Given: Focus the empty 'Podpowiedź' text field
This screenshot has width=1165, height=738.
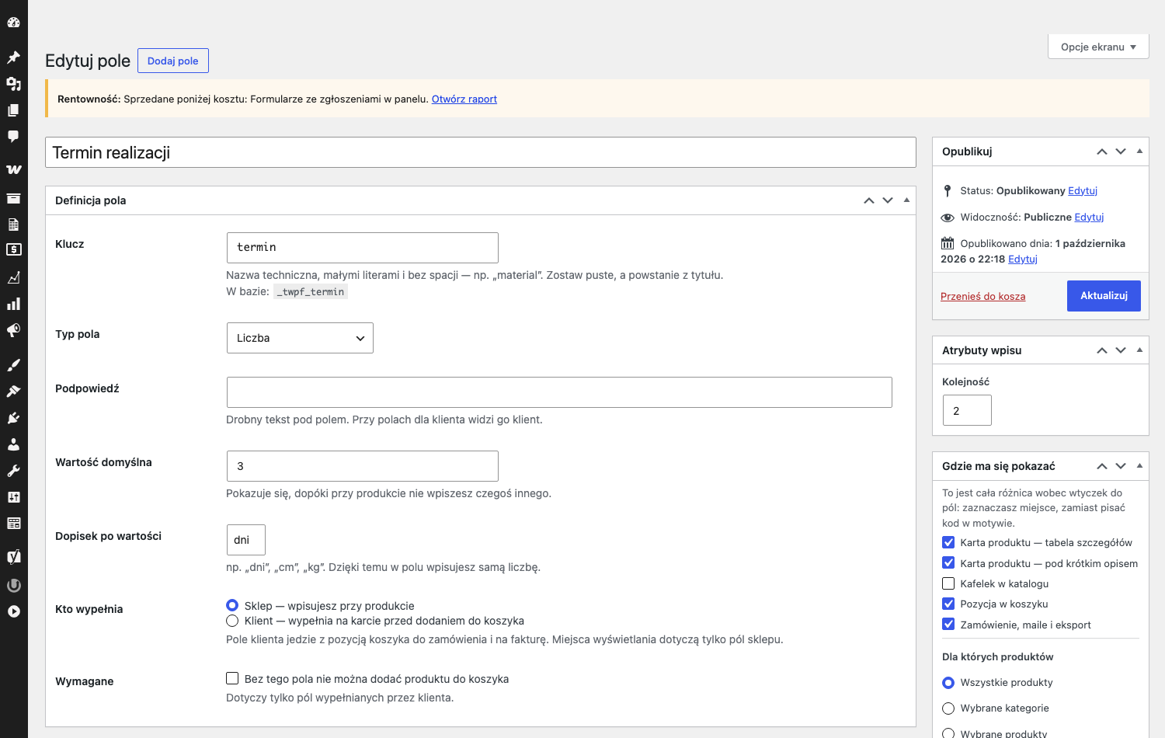Looking at the screenshot, I should pos(559,392).
